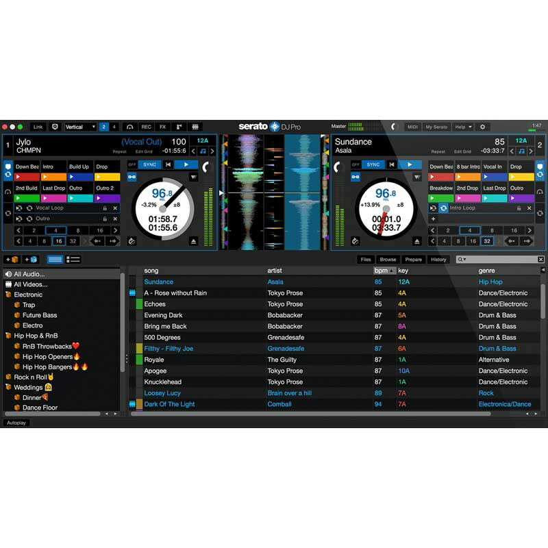This screenshot has width=548, height=548.
Task: Click the My Serato button
Action: (x=436, y=127)
